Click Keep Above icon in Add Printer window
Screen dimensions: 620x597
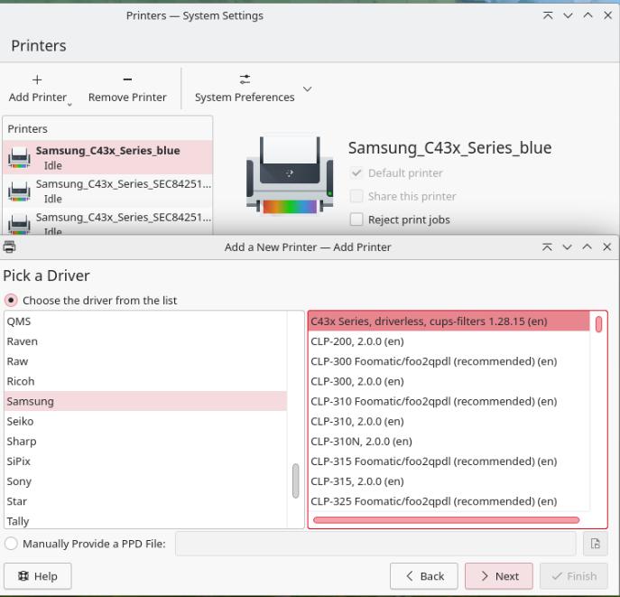(x=547, y=247)
